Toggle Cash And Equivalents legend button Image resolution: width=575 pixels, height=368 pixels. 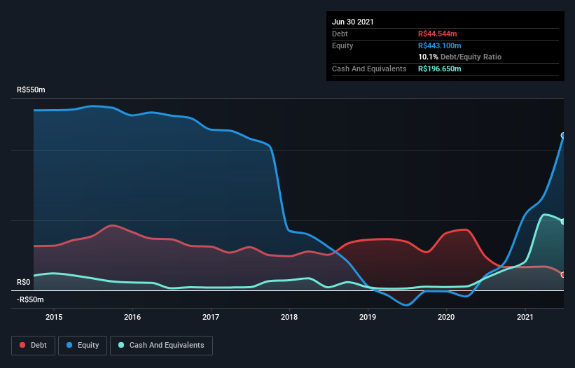tap(161, 346)
